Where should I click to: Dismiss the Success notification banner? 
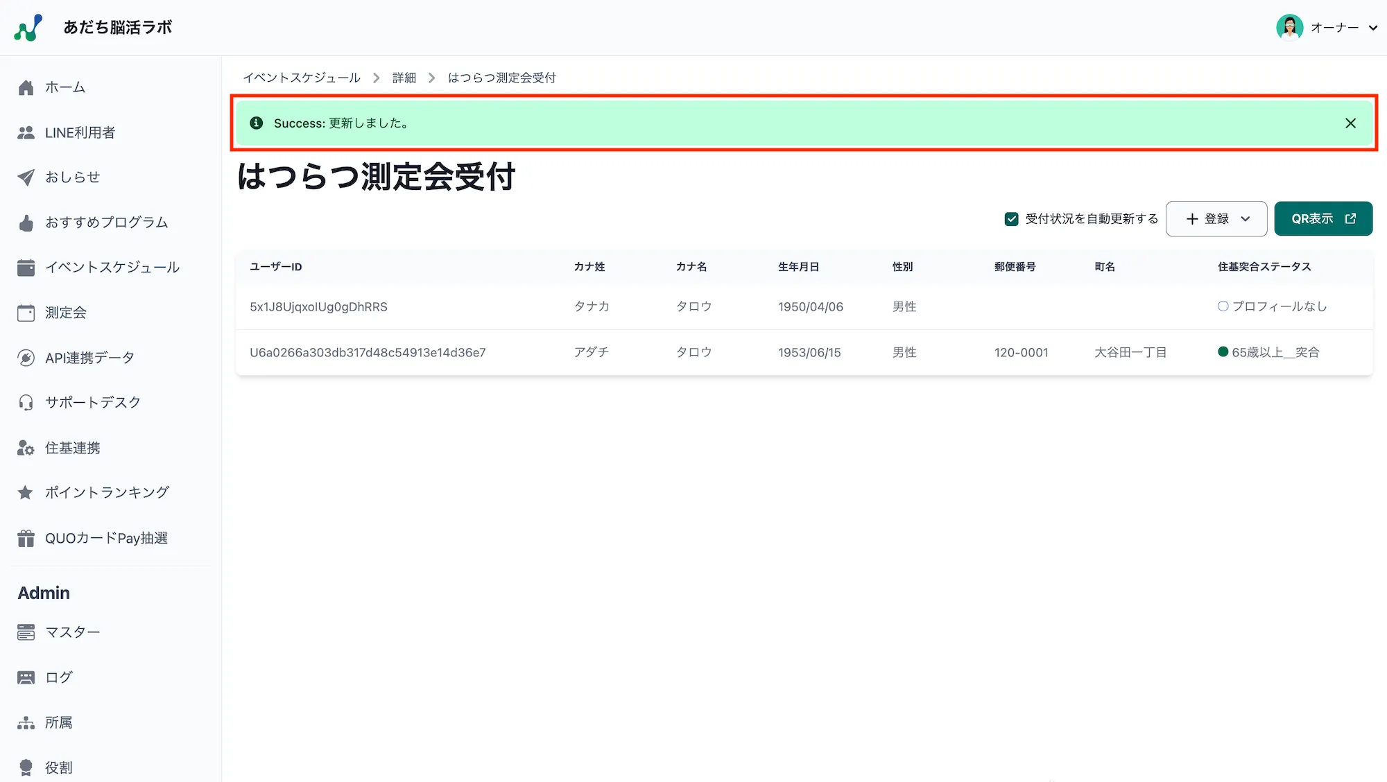pos(1350,123)
